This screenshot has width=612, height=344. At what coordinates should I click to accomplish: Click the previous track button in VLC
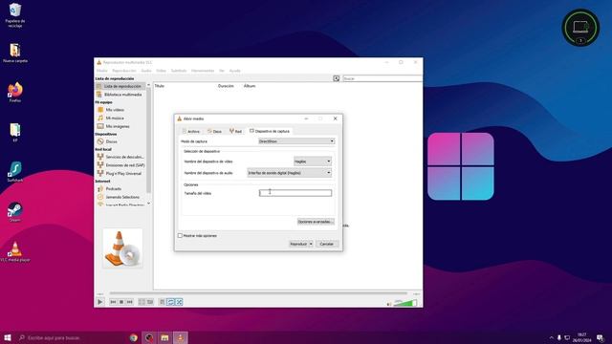coord(113,302)
